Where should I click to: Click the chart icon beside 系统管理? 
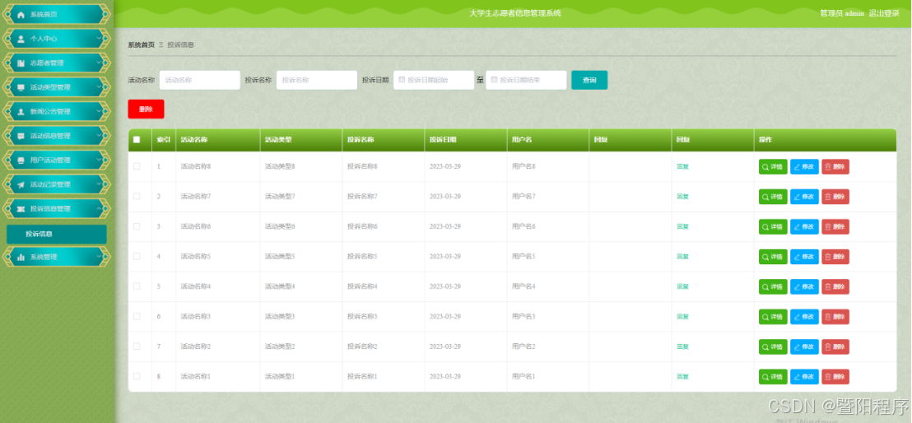[21, 258]
